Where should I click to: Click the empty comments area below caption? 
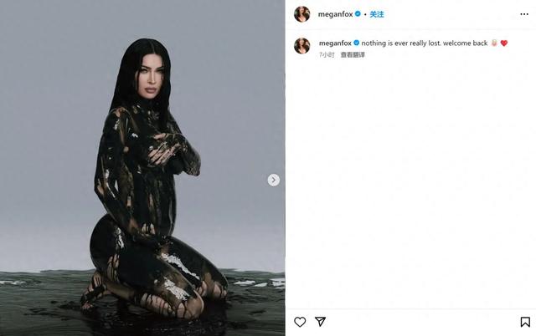410,184
